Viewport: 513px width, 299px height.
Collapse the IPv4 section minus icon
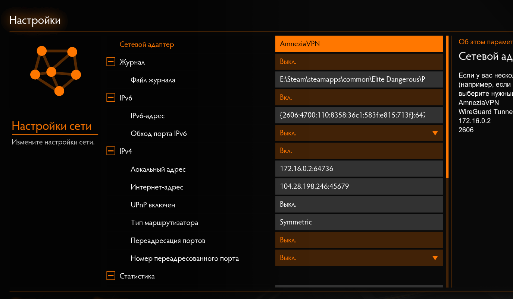pos(111,151)
